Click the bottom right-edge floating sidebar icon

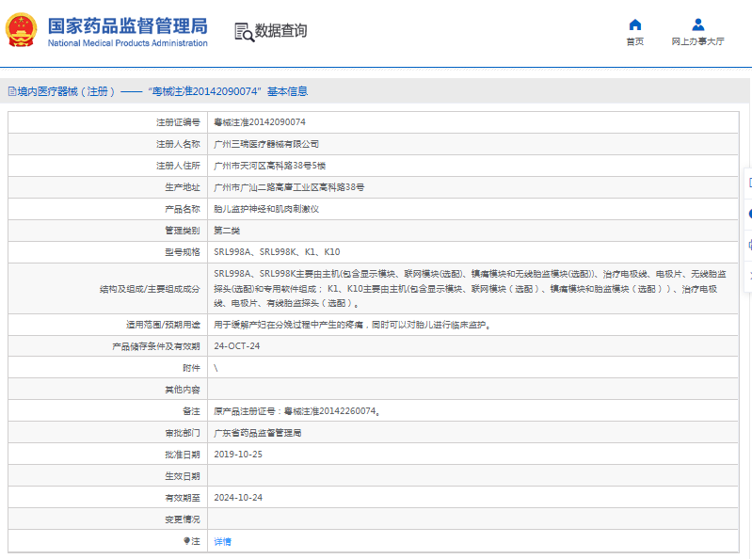point(748,275)
